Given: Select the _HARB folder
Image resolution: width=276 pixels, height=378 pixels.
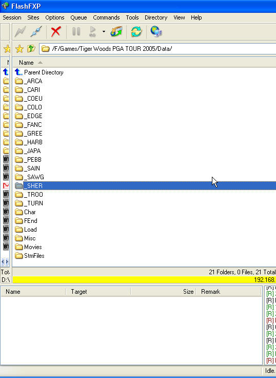Looking at the screenshot, I should [28, 142].
